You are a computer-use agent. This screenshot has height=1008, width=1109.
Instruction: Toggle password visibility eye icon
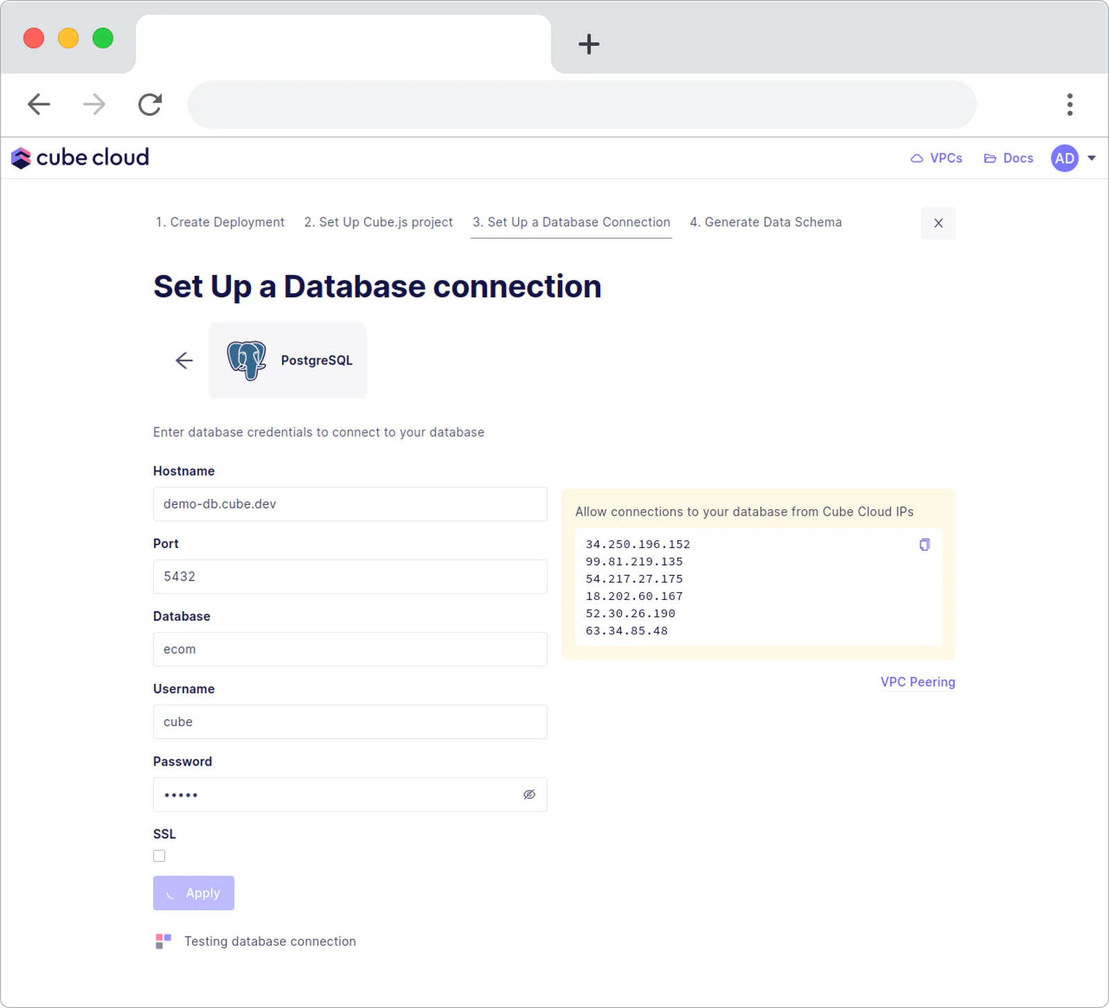529,795
